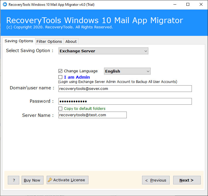Select the Server Name input field
This screenshot has height=196, width=208.
(92, 115)
